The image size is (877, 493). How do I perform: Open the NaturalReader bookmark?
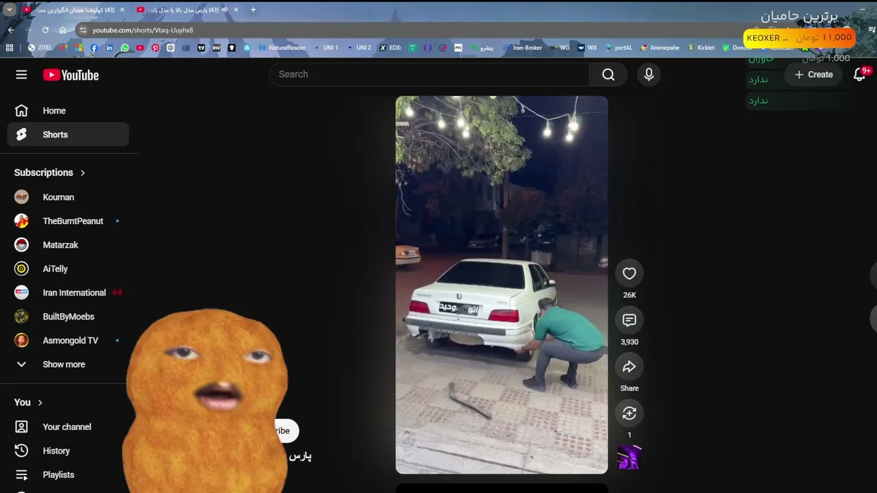coord(282,48)
